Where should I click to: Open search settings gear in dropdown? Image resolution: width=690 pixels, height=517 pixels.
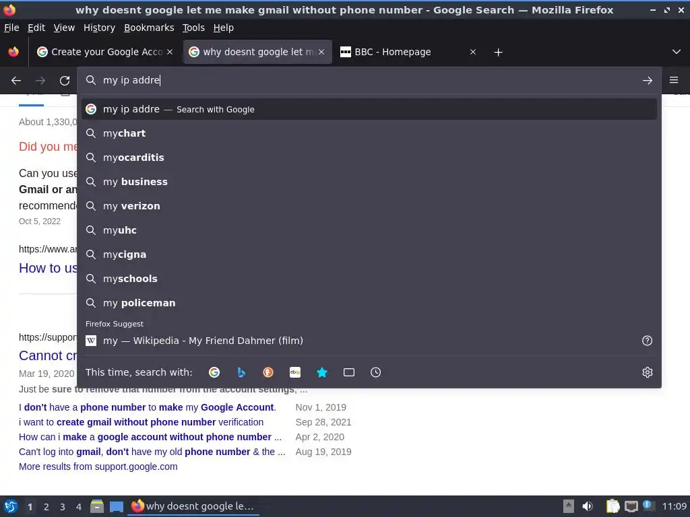tap(648, 372)
